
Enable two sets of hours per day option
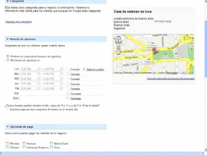(7, 109)
